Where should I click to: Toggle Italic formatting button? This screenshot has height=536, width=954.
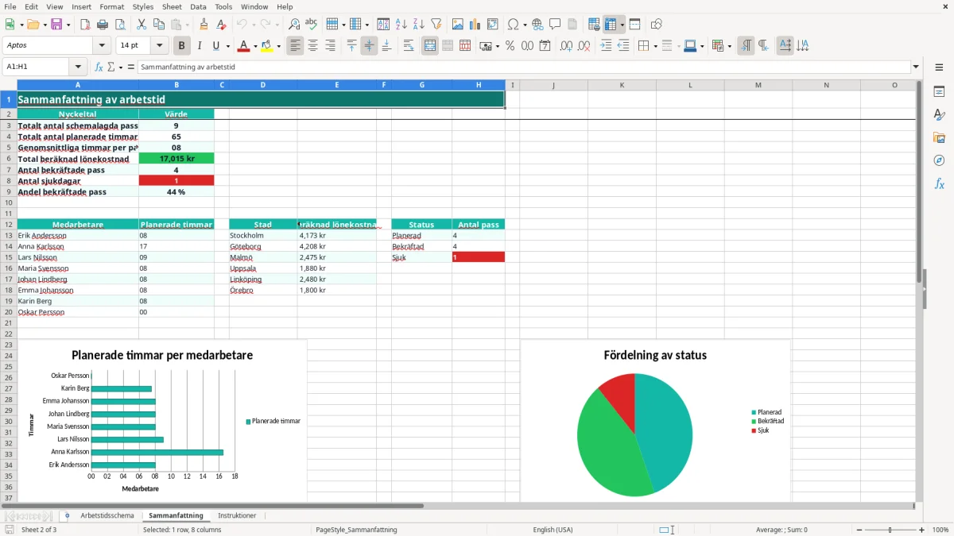click(x=199, y=46)
